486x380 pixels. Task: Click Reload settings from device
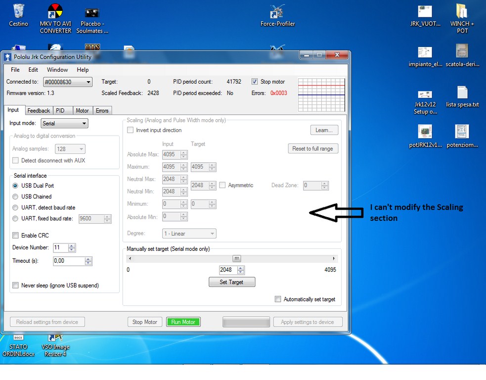(47, 322)
